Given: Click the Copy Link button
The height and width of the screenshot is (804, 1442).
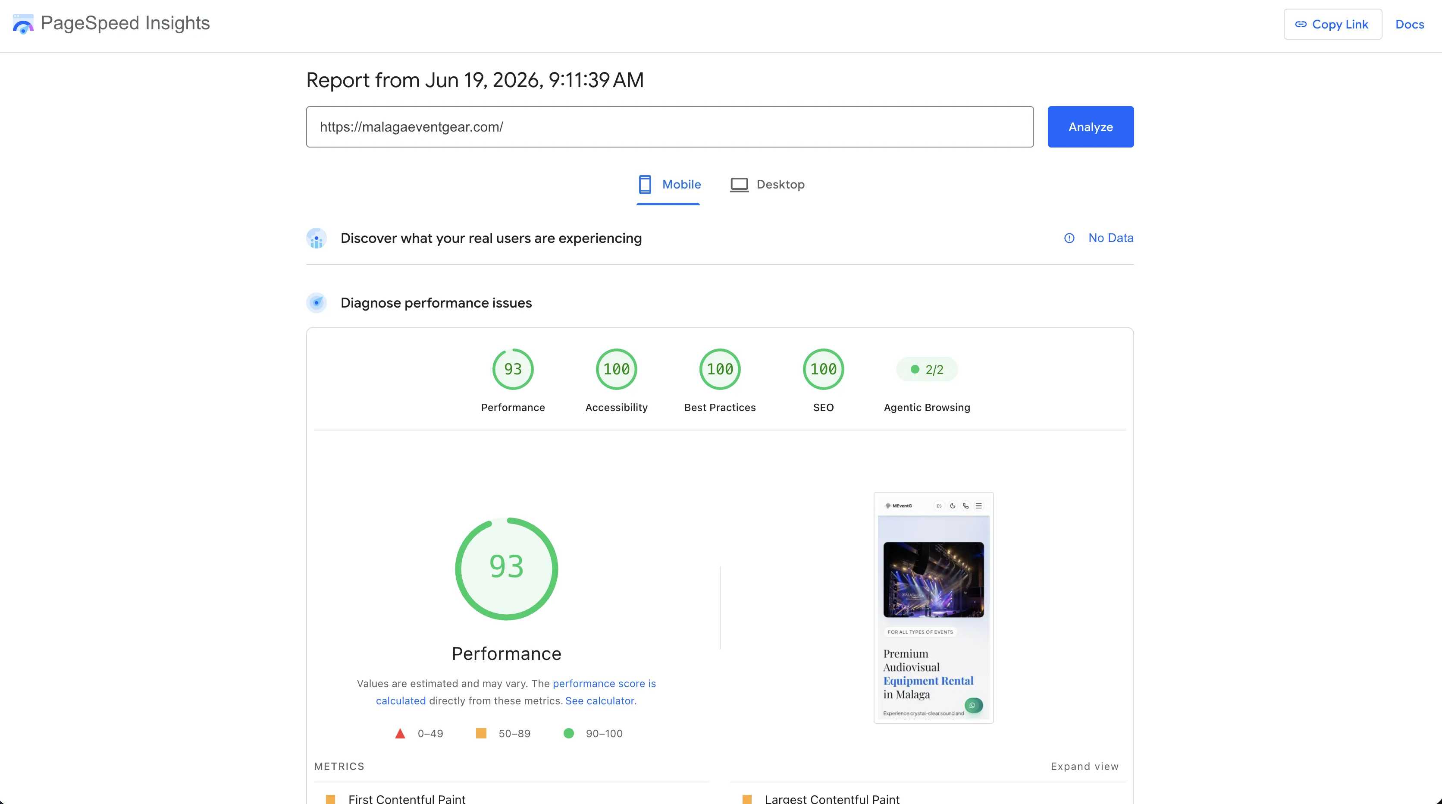Looking at the screenshot, I should click(x=1333, y=24).
